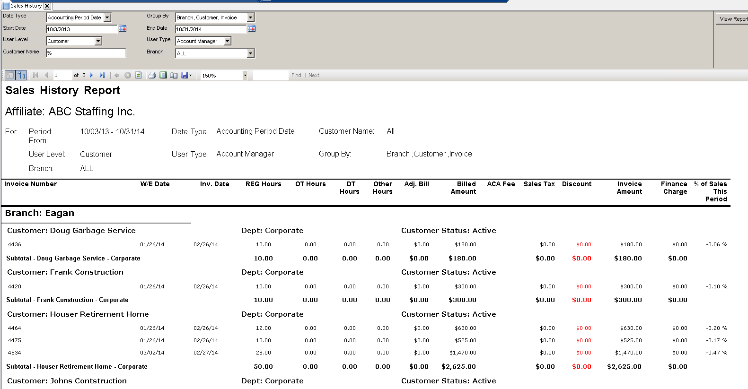The width and height of the screenshot is (748, 389).
Task: Close the Sales History tab
Action: tap(47, 6)
